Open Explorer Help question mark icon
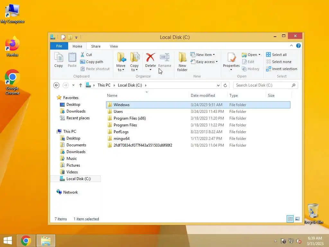Screen dimensions: 329x247 [x=298, y=46]
